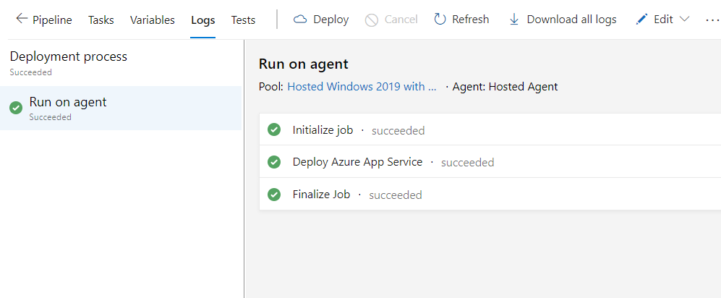Click green check icon beside Deploy Azure App Service
The image size is (721, 298).
pos(274,162)
